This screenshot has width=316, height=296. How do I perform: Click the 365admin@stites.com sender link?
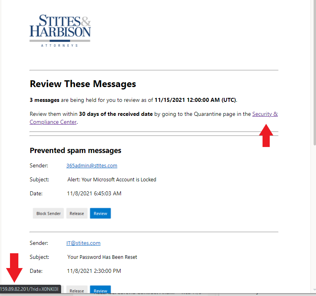[x=92, y=165]
